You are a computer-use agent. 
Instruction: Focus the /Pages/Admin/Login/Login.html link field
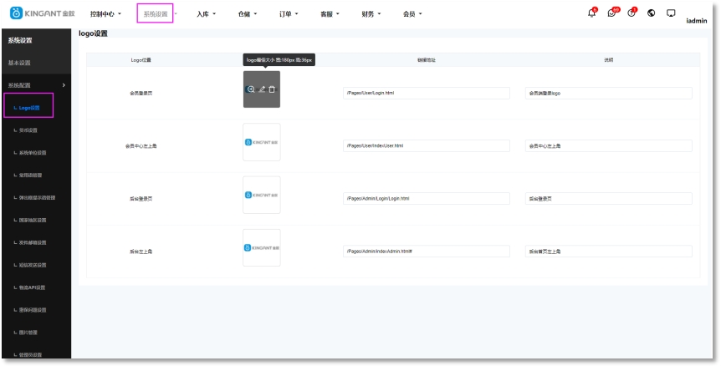click(x=427, y=199)
